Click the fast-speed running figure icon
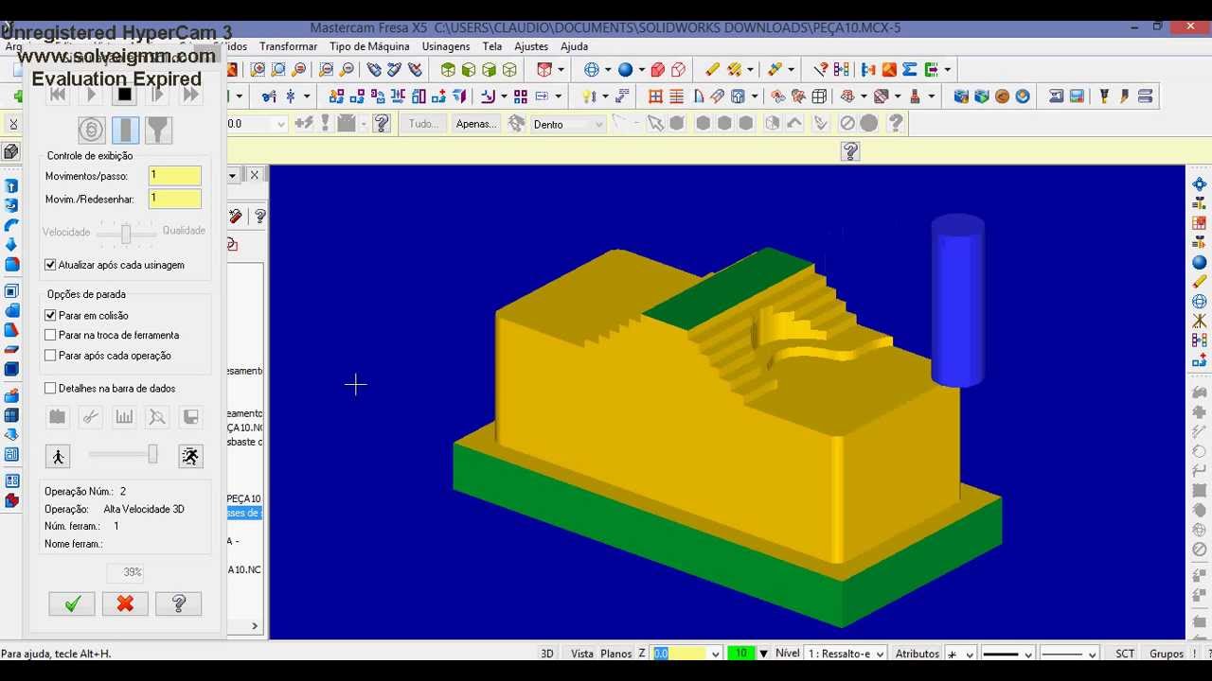Screen dimensions: 1212x681 pyautogui.click(x=190, y=457)
